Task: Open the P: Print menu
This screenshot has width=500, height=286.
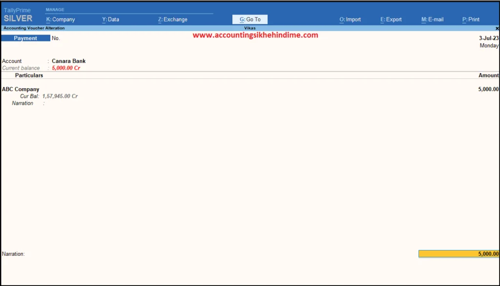Action: pos(471,19)
